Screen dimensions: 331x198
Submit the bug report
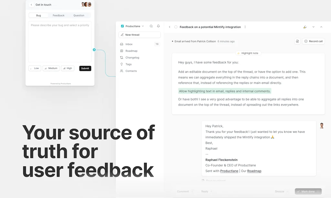[x=85, y=68]
